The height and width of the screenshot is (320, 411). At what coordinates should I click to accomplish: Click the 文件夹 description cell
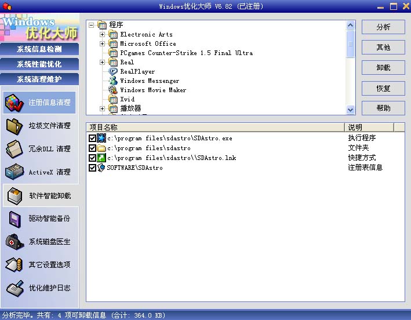[x=358, y=148]
